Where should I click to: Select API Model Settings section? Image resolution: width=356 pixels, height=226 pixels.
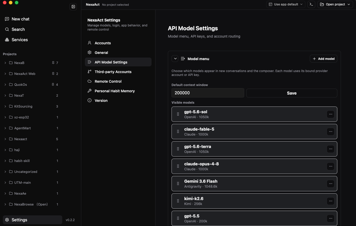118,62
